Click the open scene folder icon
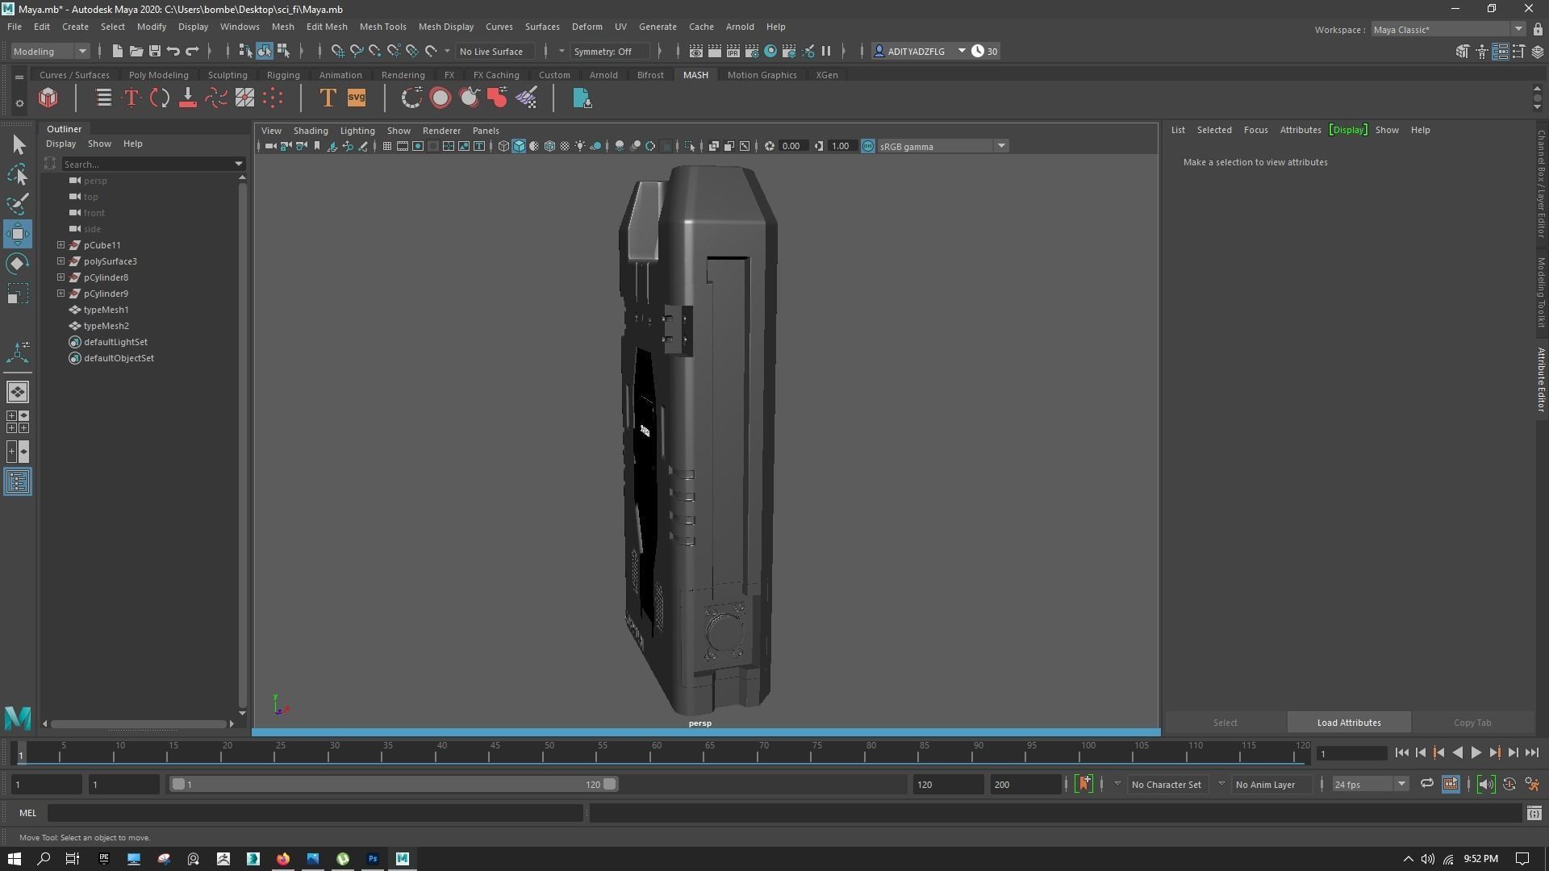Image resolution: width=1549 pixels, height=871 pixels. pyautogui.click(x=136, y=51)
